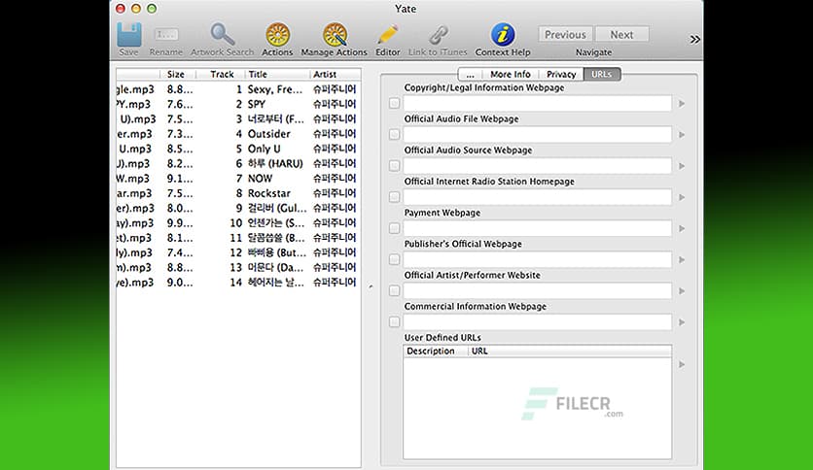Click Publisher's Official Webpage input field
The image size is (813, 470).
pos(537,259)
